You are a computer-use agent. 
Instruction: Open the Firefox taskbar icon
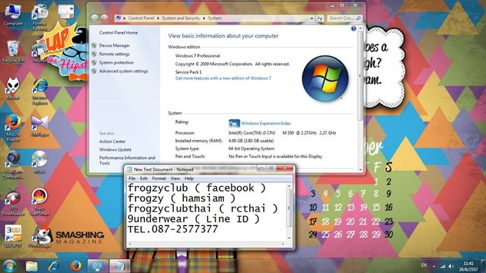tap(75, 266)
